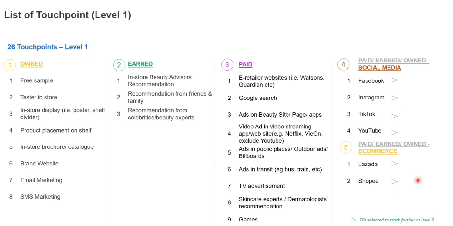Viewport: 453px width, 226px height.
Task: Click the green triangle beside YouTube
Action: pyautogui.click(x=394, y=132)
